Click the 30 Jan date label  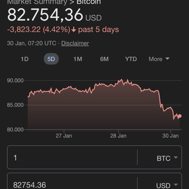coord(170,136)
